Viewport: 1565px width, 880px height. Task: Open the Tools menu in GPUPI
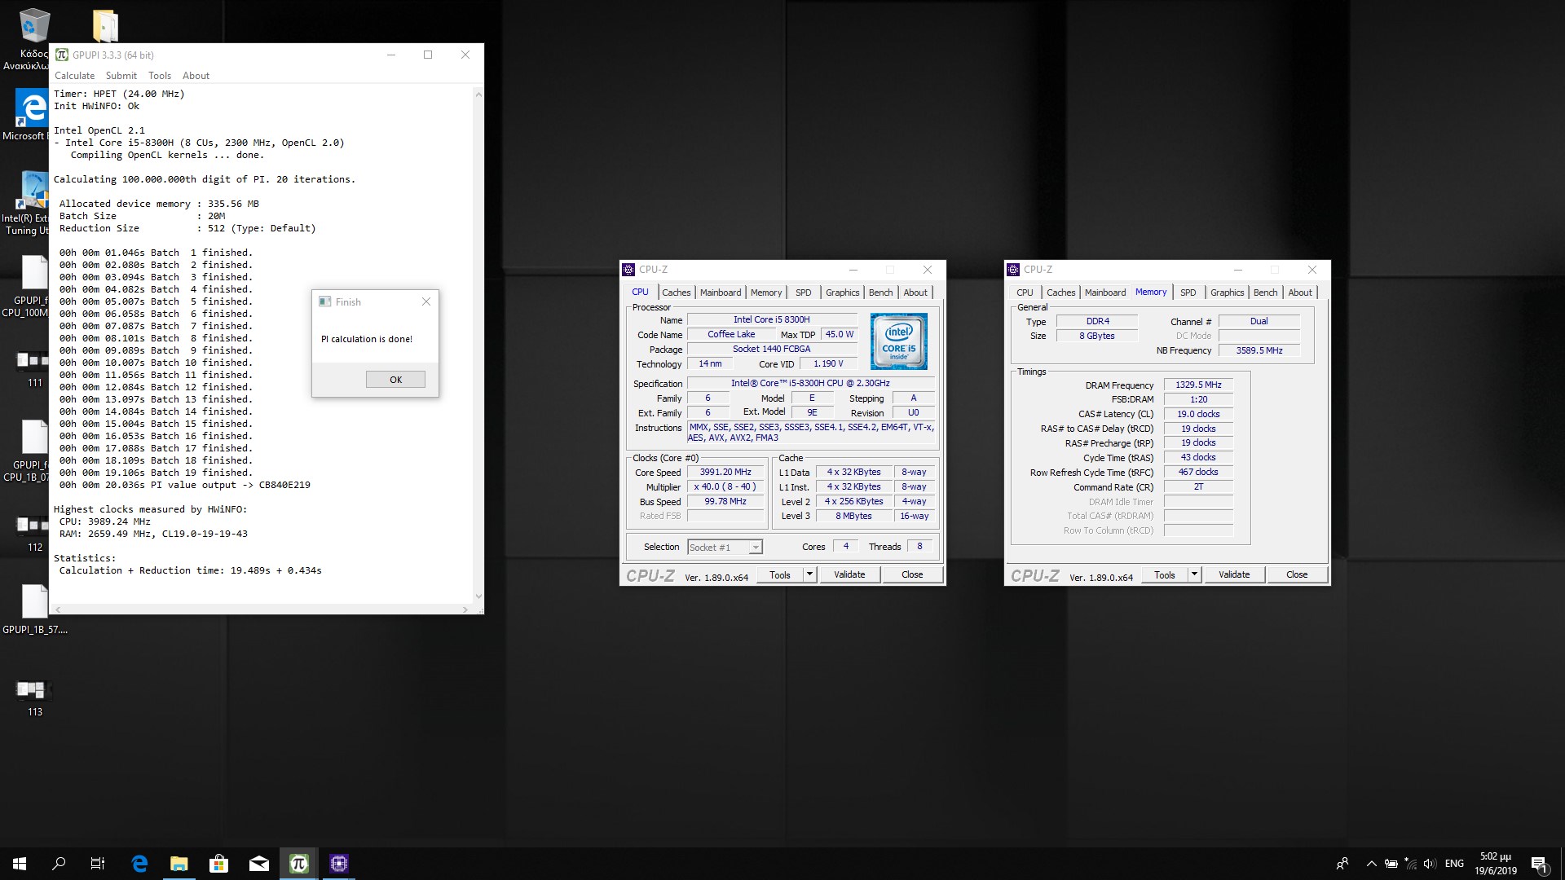click(x=160, y=76)
